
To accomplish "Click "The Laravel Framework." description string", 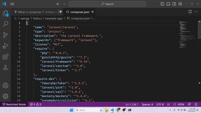I will pos(80,36).
